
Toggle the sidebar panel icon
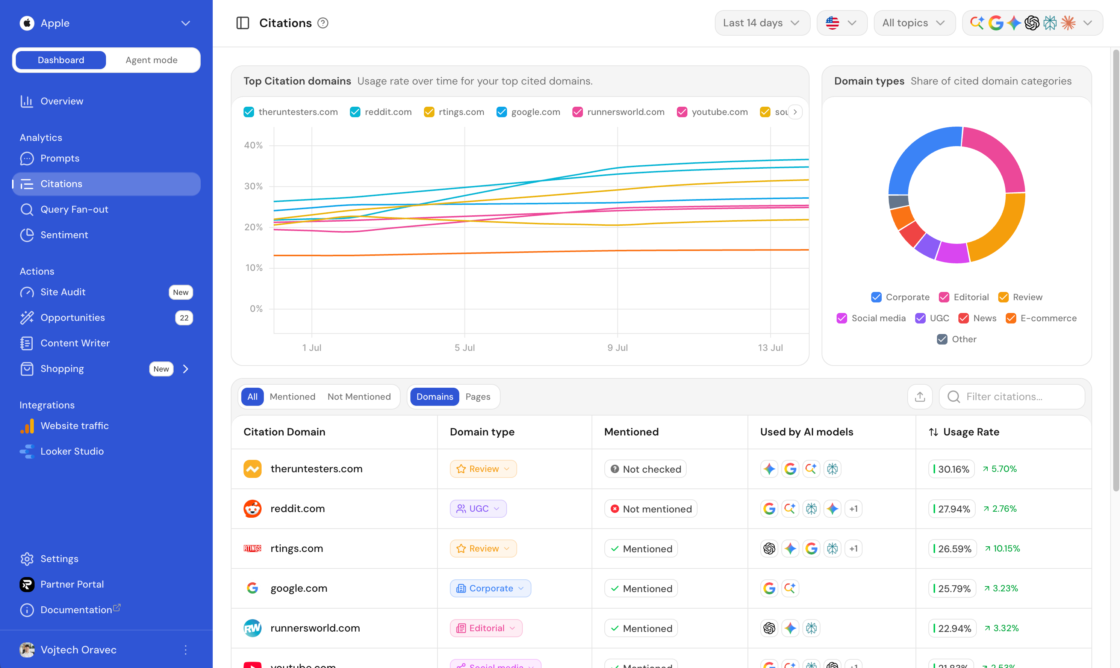[x=243, y=23]
